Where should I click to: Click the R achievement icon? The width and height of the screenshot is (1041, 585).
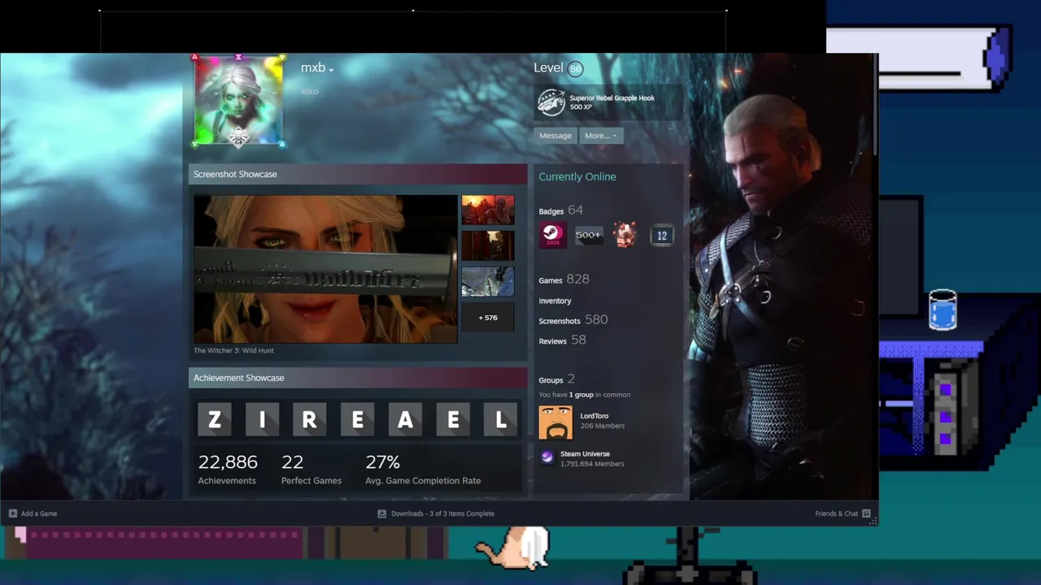[x=310, y=419]
